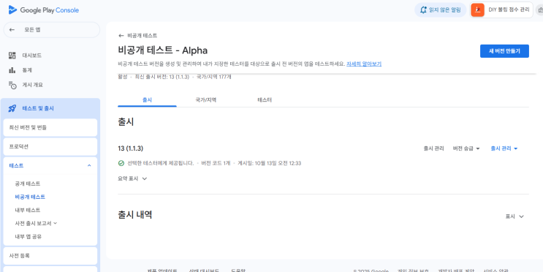Click the 버전 코드 1개 text
Image resolution: width=543 pixels, height=272 pixels.
point(216,163)
